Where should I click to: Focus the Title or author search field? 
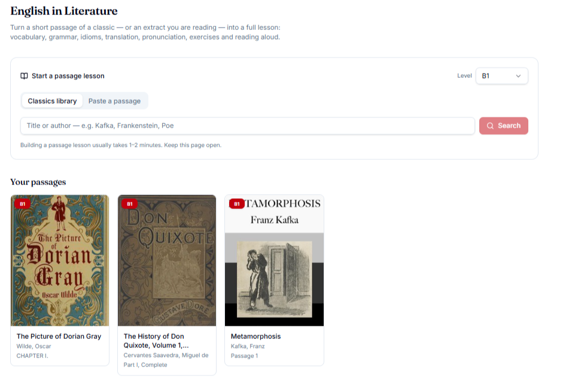tap(248, 126)
